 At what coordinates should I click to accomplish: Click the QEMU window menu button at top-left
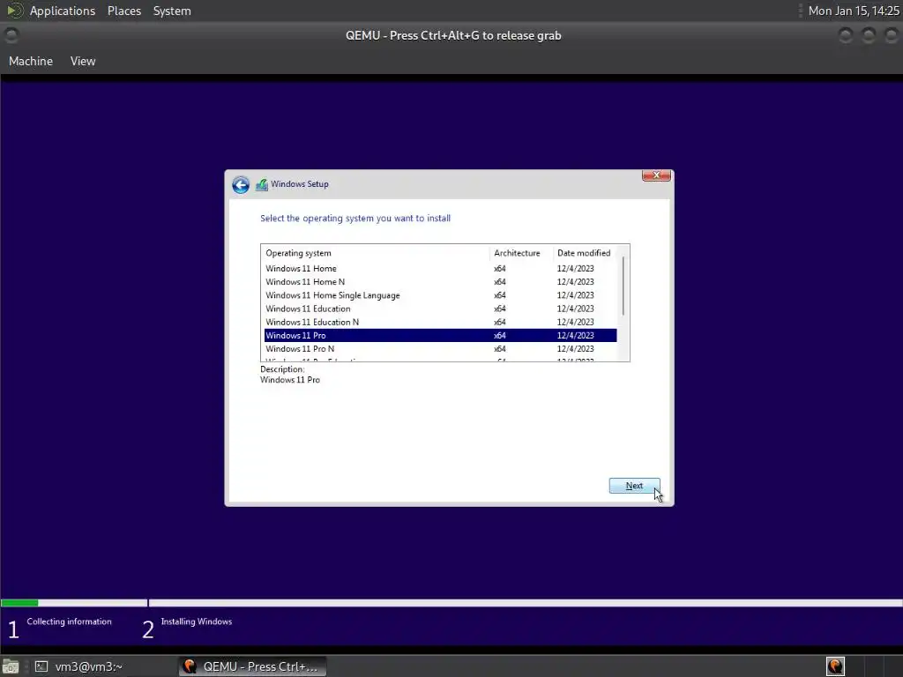(11, 35)
